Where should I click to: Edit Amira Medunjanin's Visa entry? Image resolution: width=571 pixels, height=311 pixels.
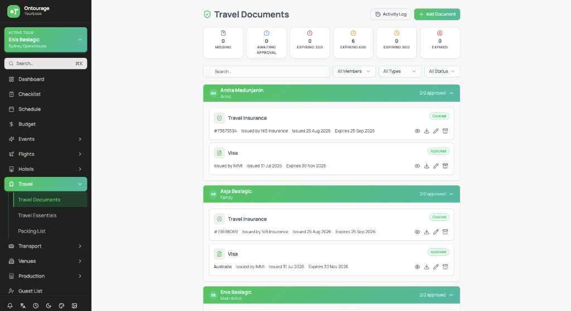click(436, 166)
